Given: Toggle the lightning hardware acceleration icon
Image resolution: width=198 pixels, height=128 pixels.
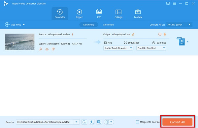Looking at the screenshot, I should click(x=92, y=122).
